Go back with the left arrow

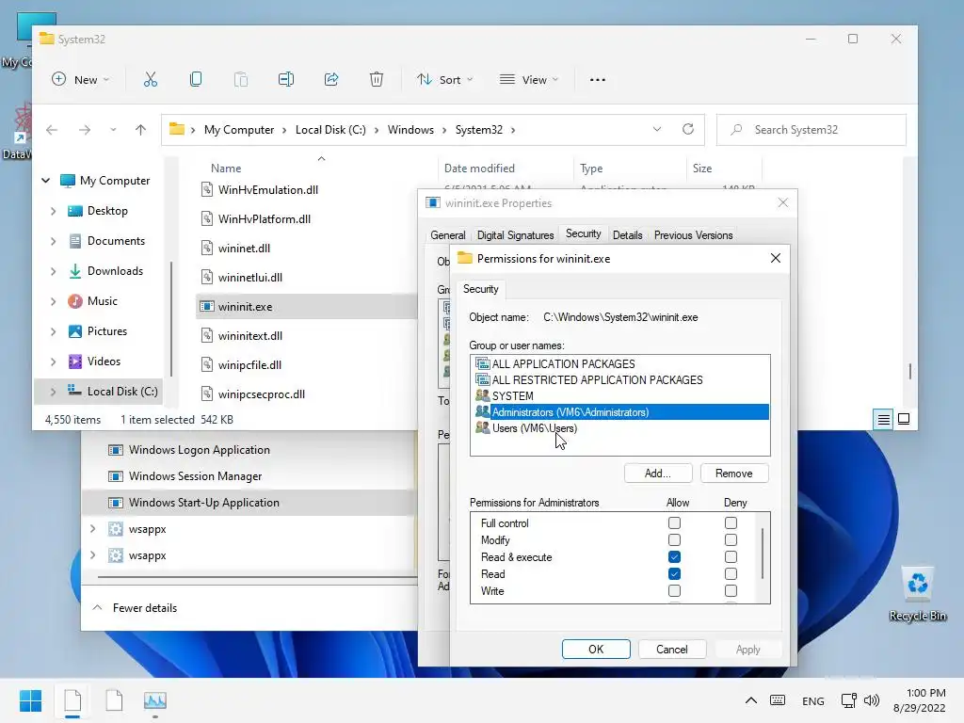52,130
